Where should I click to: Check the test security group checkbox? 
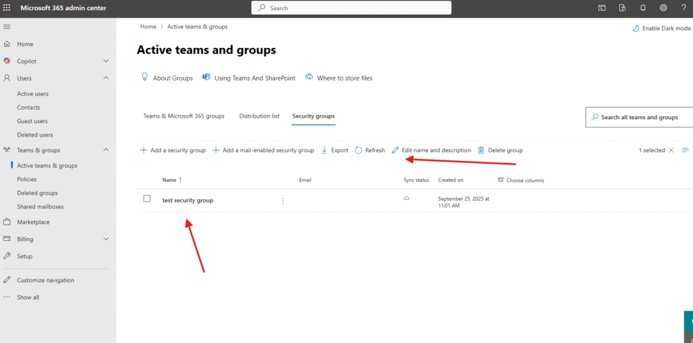(x=147, y=199)
